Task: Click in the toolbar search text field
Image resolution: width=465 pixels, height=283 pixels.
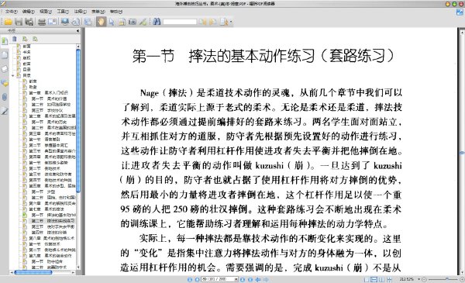Action: point(180,22)
